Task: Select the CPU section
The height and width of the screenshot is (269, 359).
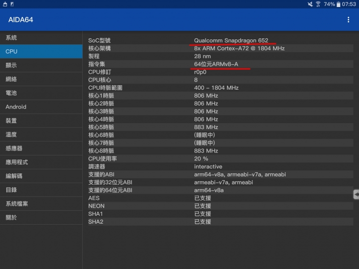Action: pos(41,51)
